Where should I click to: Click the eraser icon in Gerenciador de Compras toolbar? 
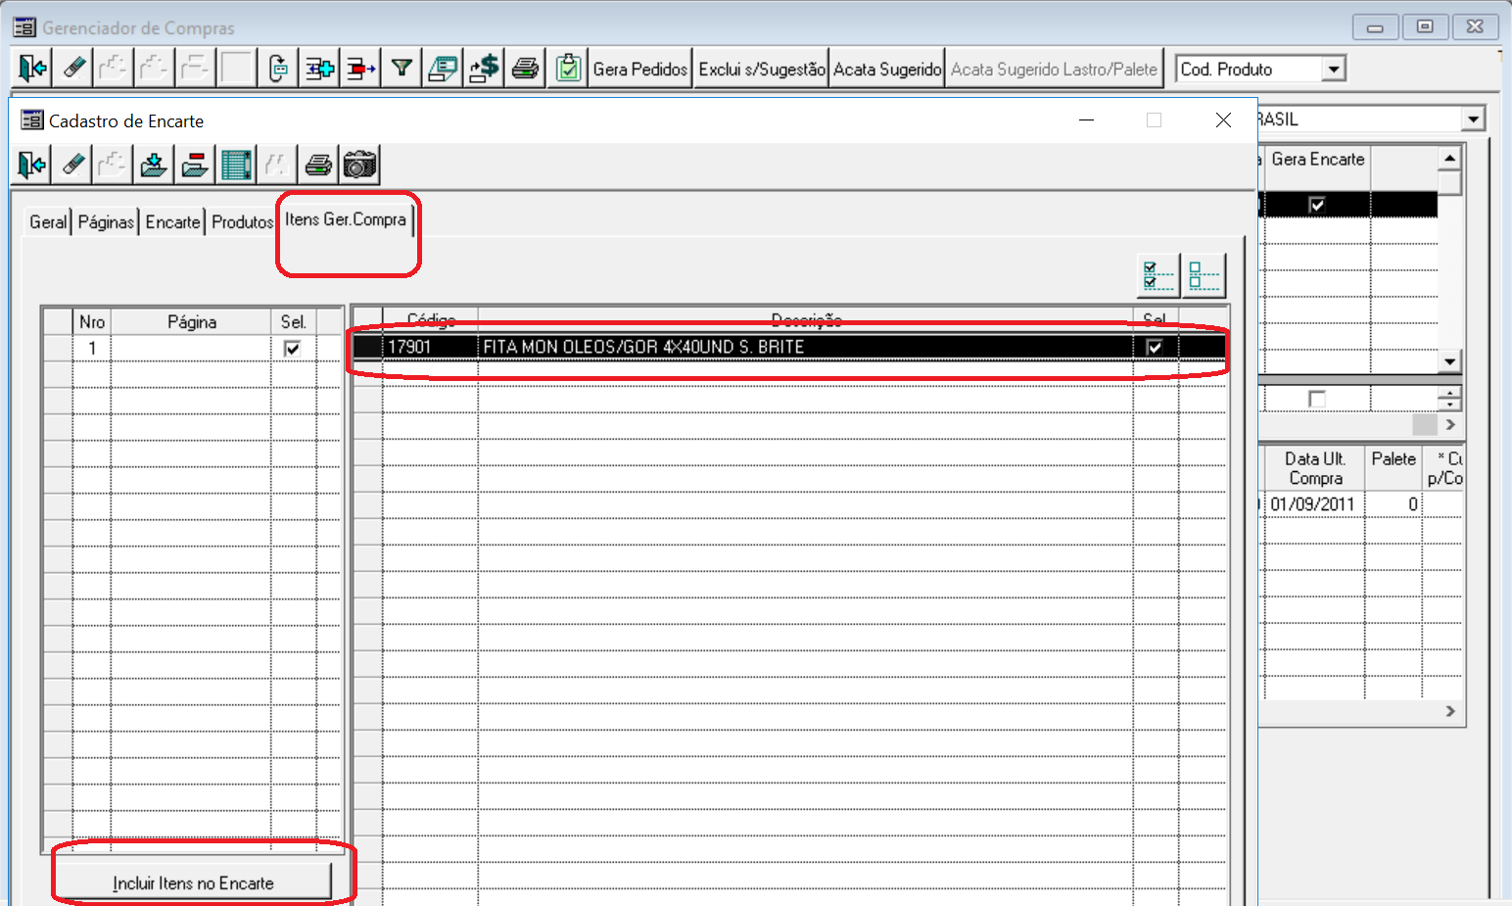73,69
